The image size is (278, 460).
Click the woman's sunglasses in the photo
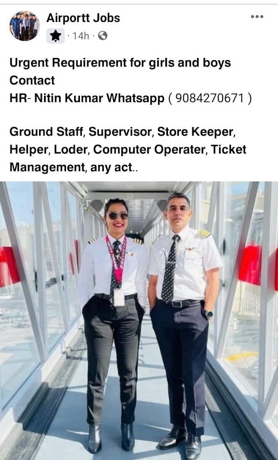pos(117,216)
